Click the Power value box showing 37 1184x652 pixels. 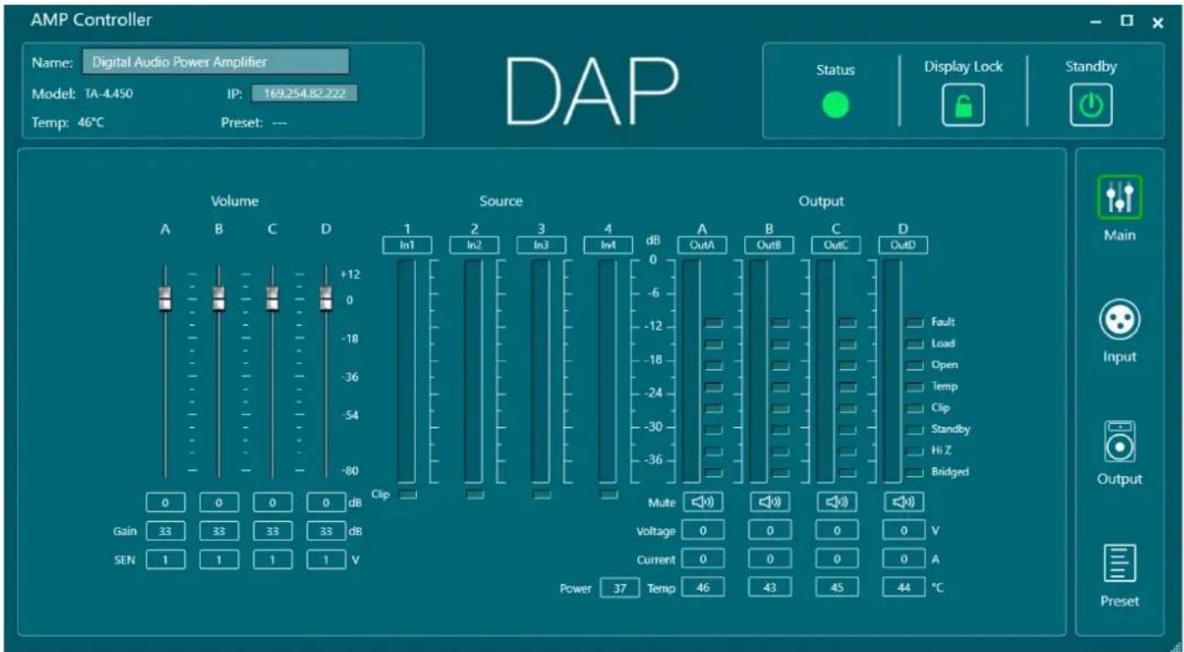click(619, 589)
